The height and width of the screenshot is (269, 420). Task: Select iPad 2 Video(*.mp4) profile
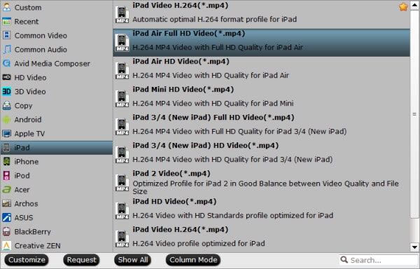[261, 182]
